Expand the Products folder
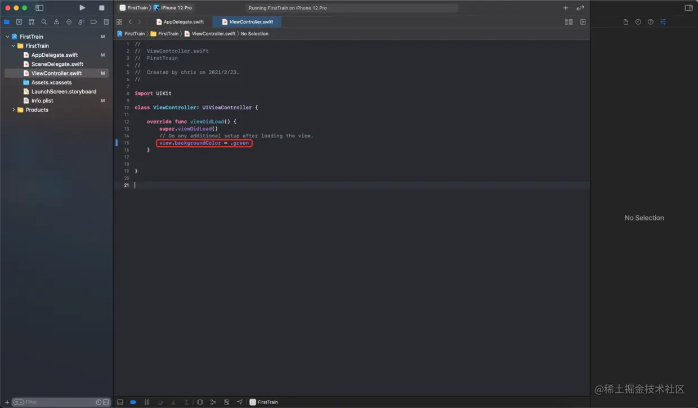698x408 pixels. click(13, 110)
